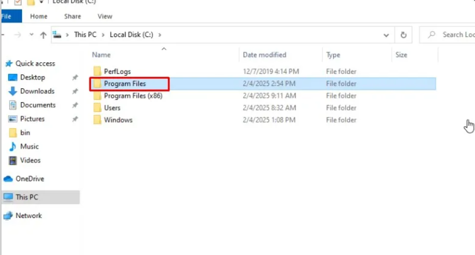
Task: Open the Desktop shortcut in Quick access
Action: pos(32,77)
